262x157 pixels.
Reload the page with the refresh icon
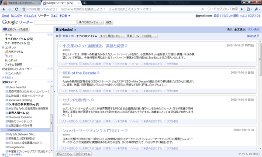click(x=17, y=9)
